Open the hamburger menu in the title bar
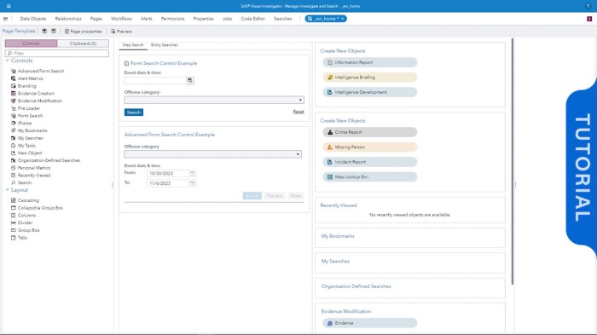Viewport: 597px width, 335px height. [9, 6]
